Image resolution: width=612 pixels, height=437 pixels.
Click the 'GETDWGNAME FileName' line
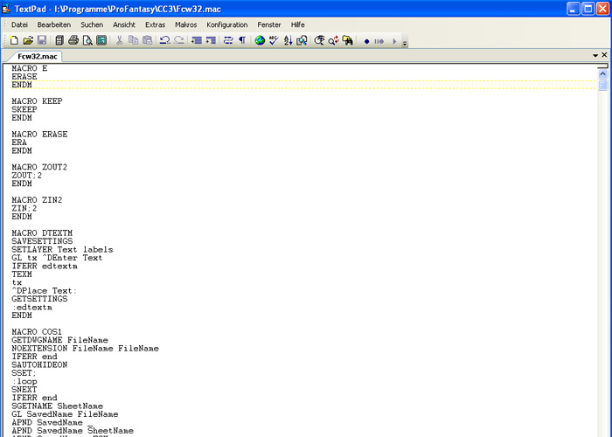(59, 340)
